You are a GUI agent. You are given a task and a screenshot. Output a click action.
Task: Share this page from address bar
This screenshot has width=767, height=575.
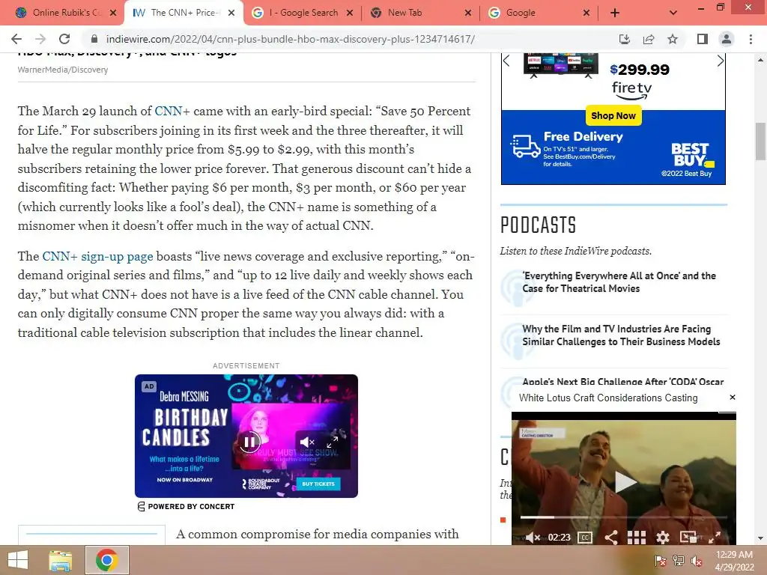[649, 39]
